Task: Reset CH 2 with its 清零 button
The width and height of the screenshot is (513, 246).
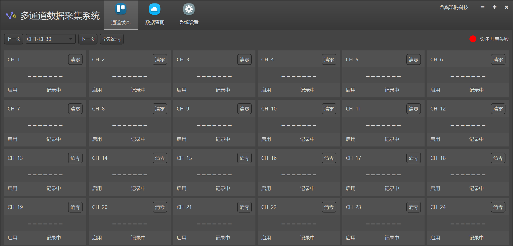Action: pos(160,60)
